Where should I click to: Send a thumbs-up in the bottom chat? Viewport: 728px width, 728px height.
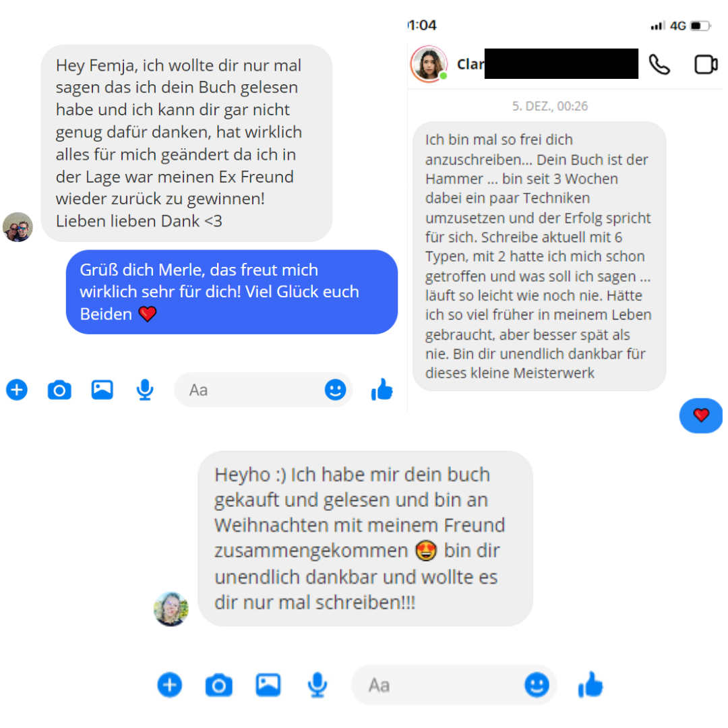click(x=590, y=684)
